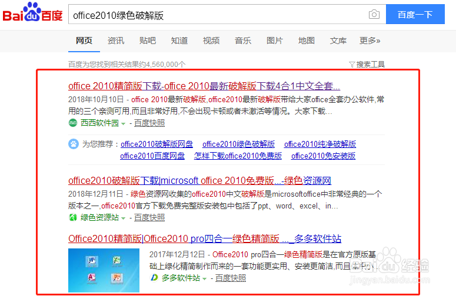
Task: Click the filter icon next to 搜索工具
Action: coord(352,65)
